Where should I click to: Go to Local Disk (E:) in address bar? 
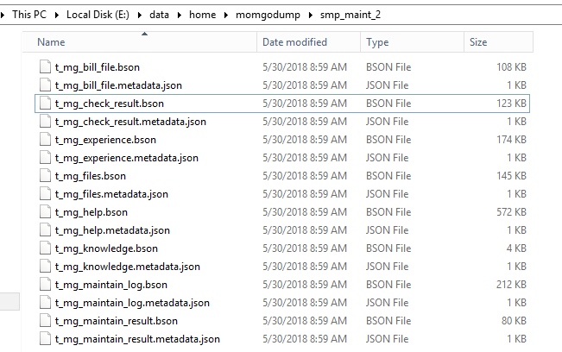pyautogui.click(x=98, y=15)
